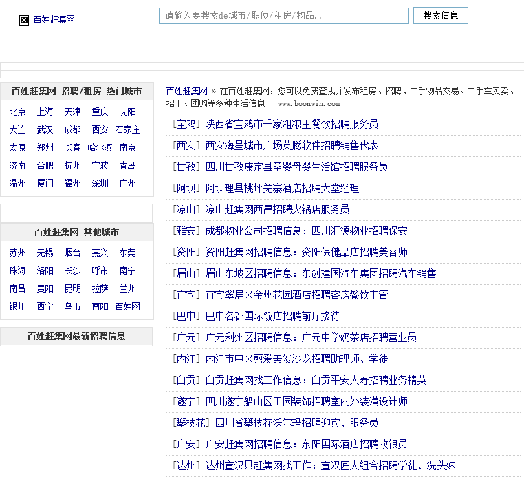Screen dimensions: 524x477
Task: Choose 银川 city link
Action: click(x=17, y=306)
